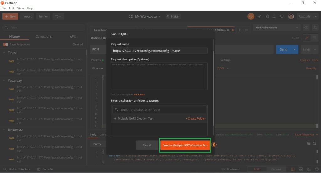Click Save to Multiple NAPS Creation Test button
The width and height of the screenshot is (321, 173).
coord(185,145)
